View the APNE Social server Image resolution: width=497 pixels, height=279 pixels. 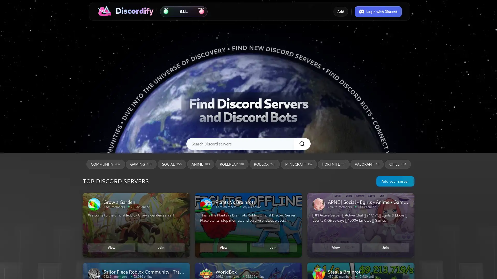(336, 247)
